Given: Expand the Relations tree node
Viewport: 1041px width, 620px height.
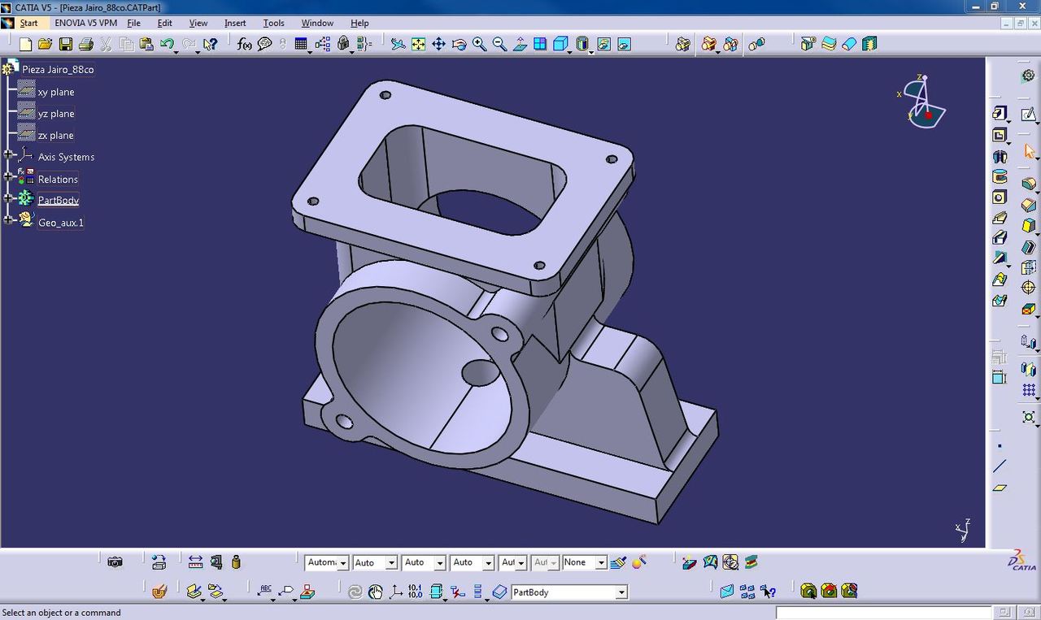Looking at the screenshot, I should pos(9,176).
